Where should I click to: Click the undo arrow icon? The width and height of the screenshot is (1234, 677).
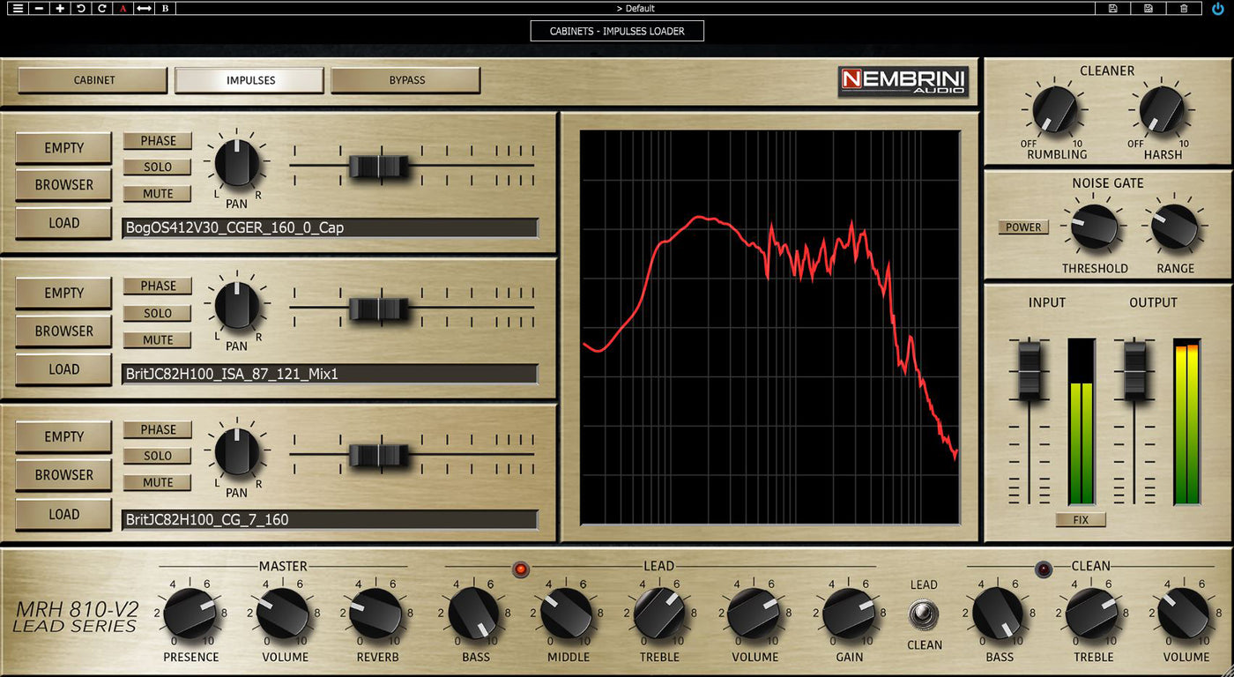(x=81, y=8)
